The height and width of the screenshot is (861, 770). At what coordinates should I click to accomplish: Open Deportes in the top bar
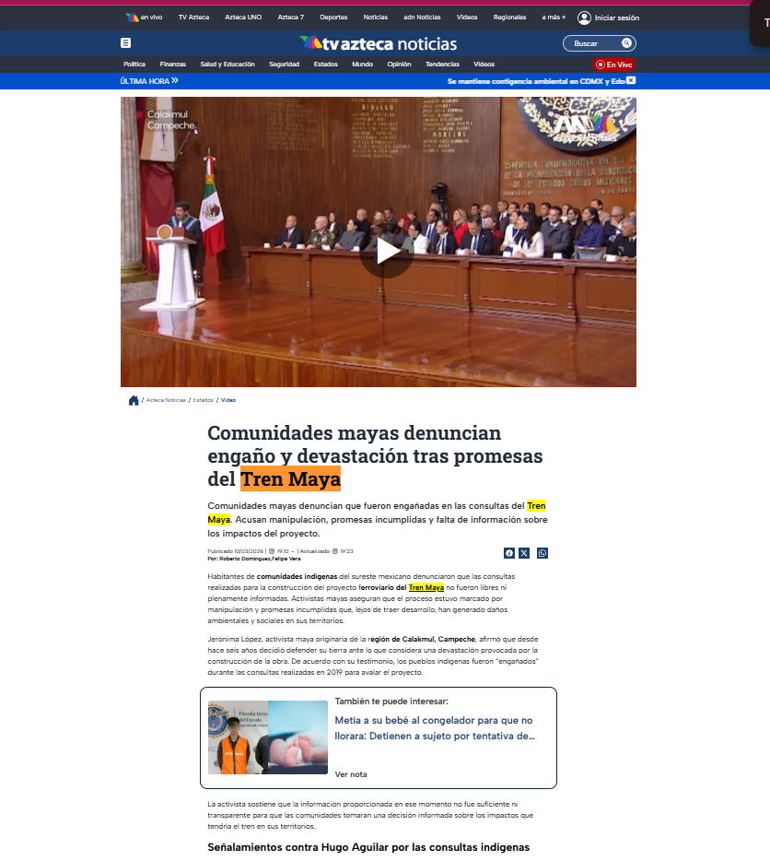coord(333,18)
